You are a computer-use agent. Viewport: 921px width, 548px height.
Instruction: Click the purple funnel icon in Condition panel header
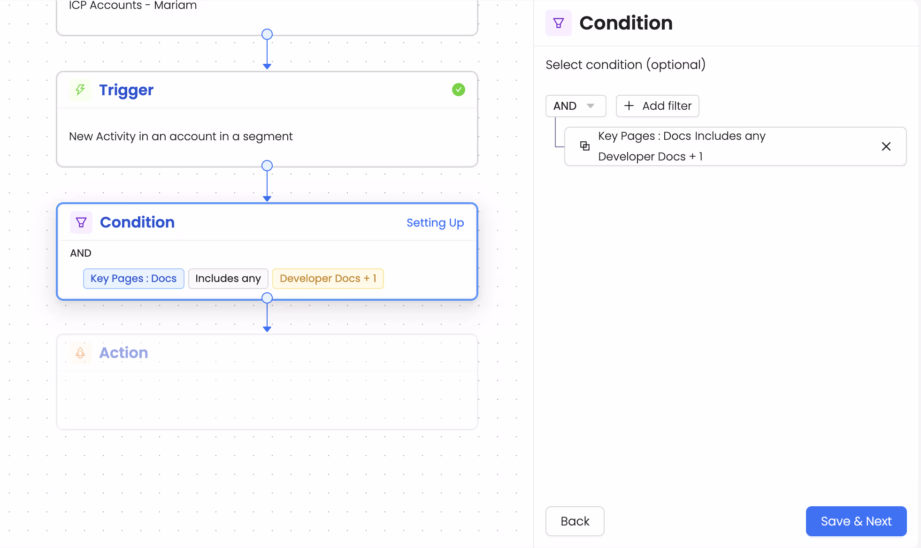point(559,23)
